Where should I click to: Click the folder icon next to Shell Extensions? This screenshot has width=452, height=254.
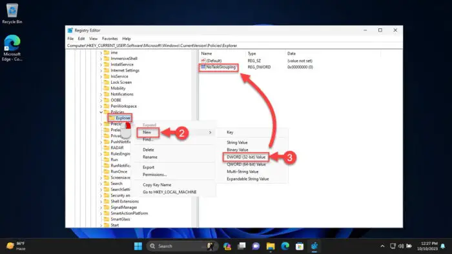[107, 201]
